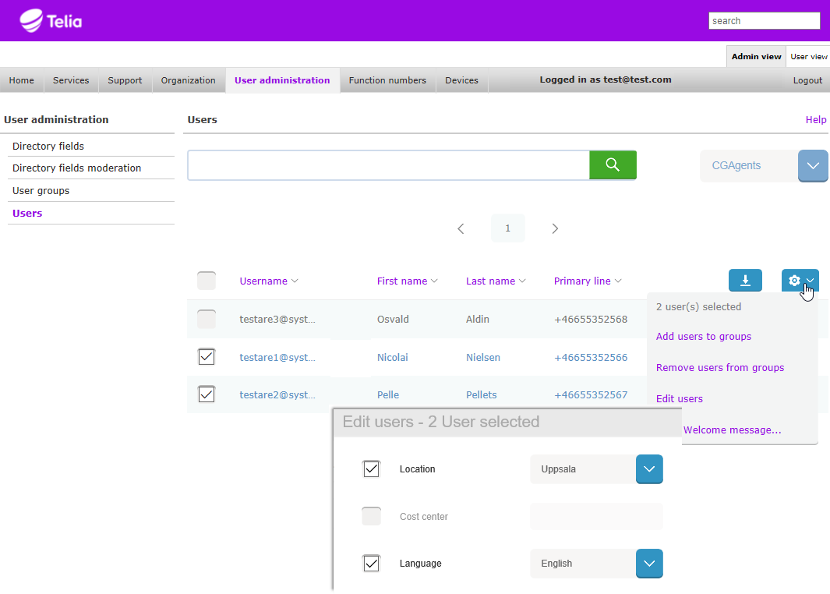Tick the select-all users header checkbox

(207, 281)
